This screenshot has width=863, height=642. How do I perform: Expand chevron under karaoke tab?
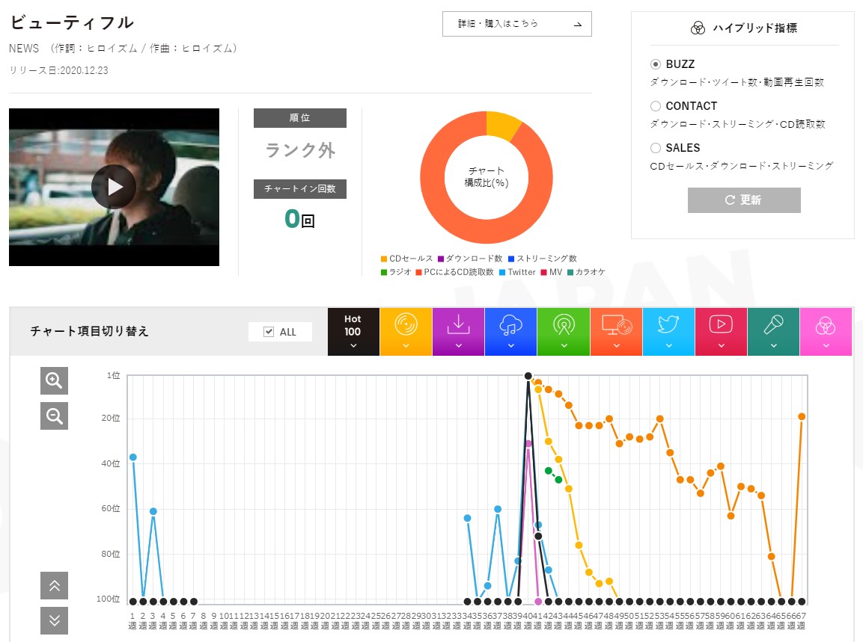[773, 346]
